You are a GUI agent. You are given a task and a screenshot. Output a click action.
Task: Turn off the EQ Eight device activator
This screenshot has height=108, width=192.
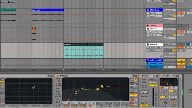click(x=55, y=76)
